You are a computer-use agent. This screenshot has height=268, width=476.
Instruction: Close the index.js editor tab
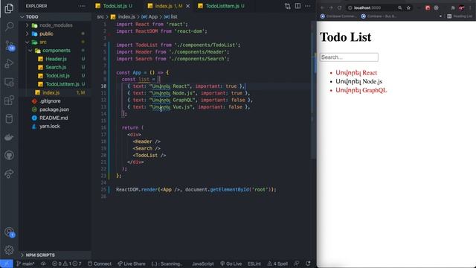188,6
